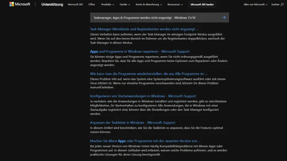Open Task-Manager-Menüleiste und Registerkarten result

(144, 29)
